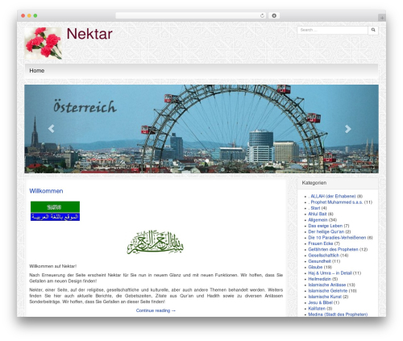Click the 'Willkommen auf Nektar!' text
The width and height of the screenshot is (403, 341).
point(53,266)
